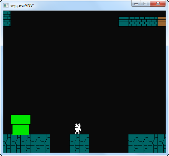The image size is (169, 156).
Task: Click the pit gap right of the cat's platform
Action: [108, 144]
